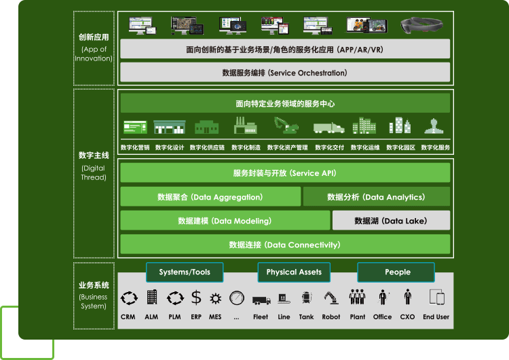Viewport: 509px width, 360px height.
Task: Click the MES gear icon
Action: 216,299
